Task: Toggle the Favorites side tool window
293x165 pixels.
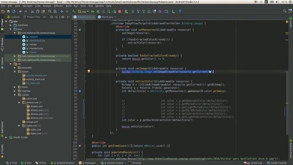Action: pos(2,151)
